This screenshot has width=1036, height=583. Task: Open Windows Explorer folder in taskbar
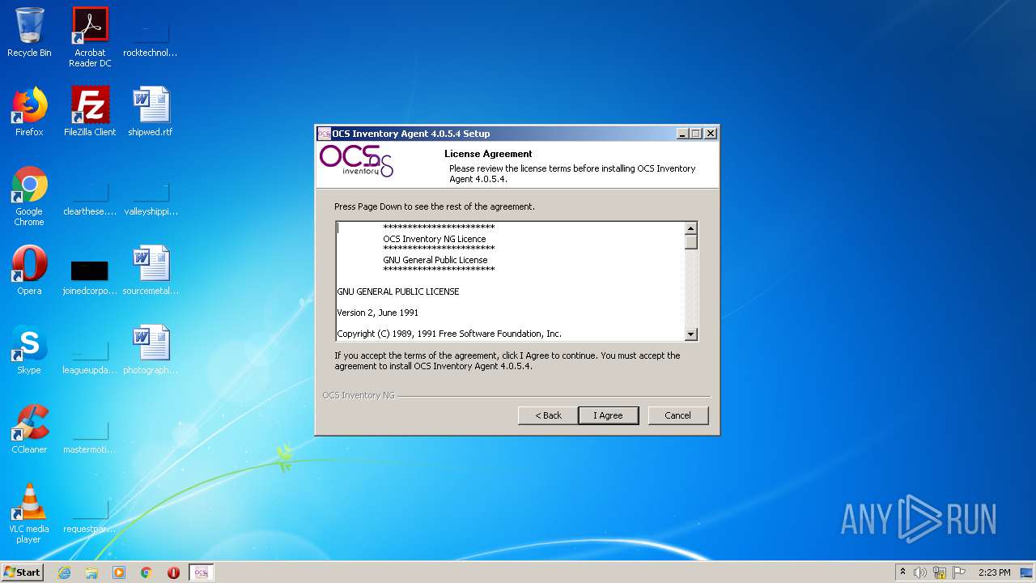(91, 572)
